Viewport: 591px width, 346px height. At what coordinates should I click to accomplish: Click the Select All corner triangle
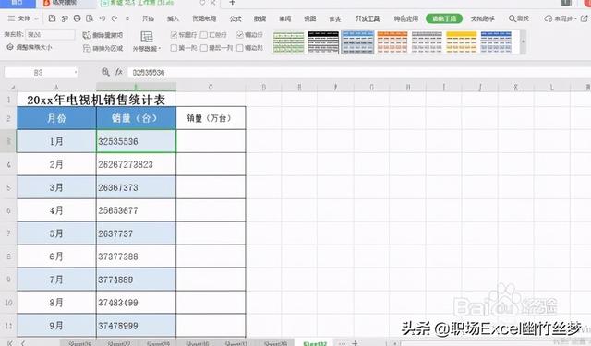point(12,88)
